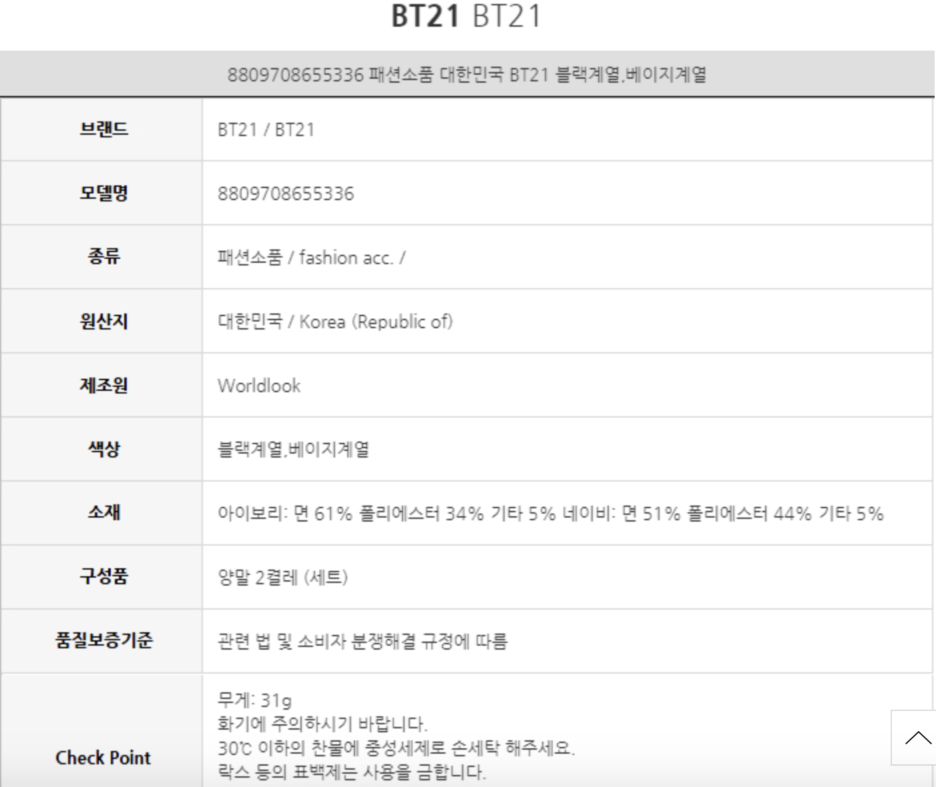Viewport: 936px width, 787px height.
Task: Click the 블랙계열,베이지계열 color value
Action: pos(293,450)
